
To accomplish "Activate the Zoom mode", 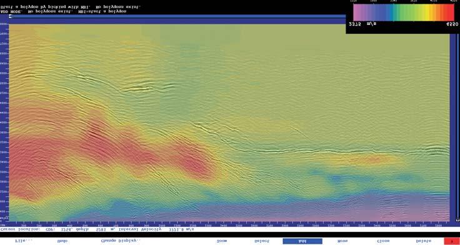I will [221, 241].
